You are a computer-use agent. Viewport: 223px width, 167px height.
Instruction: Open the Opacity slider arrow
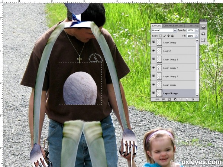[197, 30]
